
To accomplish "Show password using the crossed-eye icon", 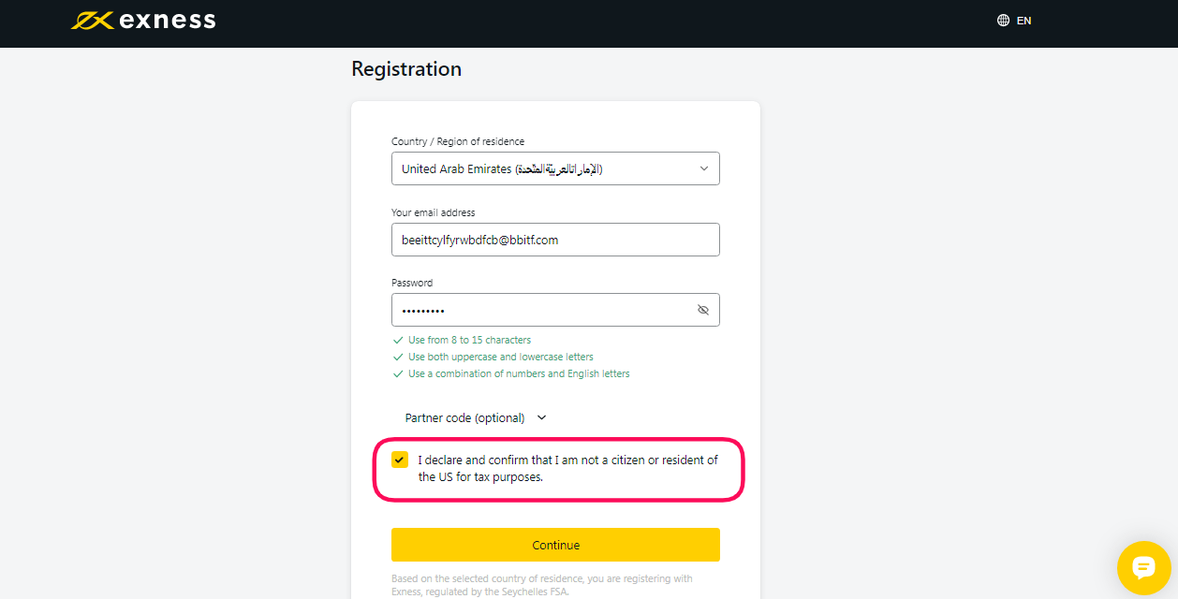I will [x=703, y=310].
